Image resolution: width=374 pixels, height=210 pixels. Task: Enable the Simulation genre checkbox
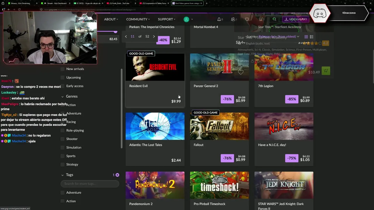[x=62, y=148]
